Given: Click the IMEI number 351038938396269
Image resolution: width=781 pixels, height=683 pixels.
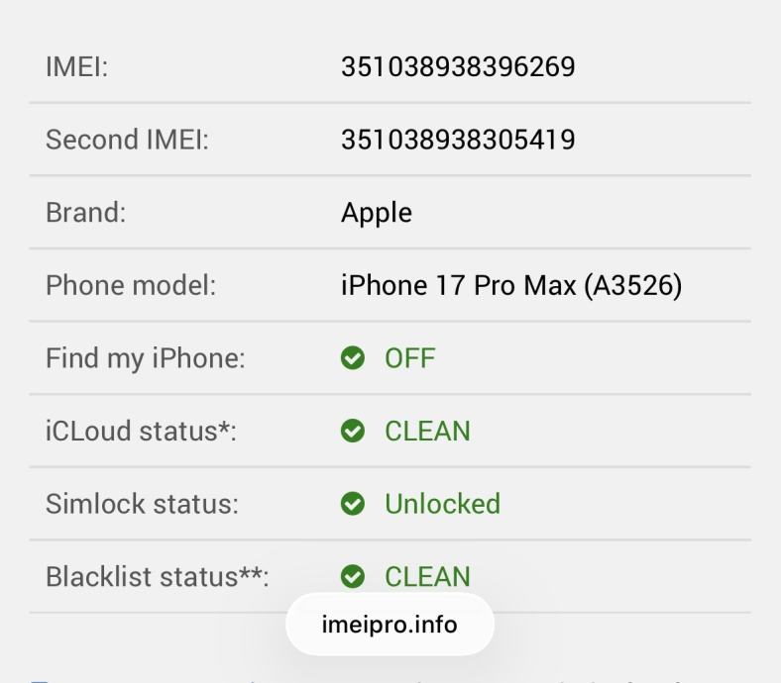Looking at the screenshot, I should (458, 67).
